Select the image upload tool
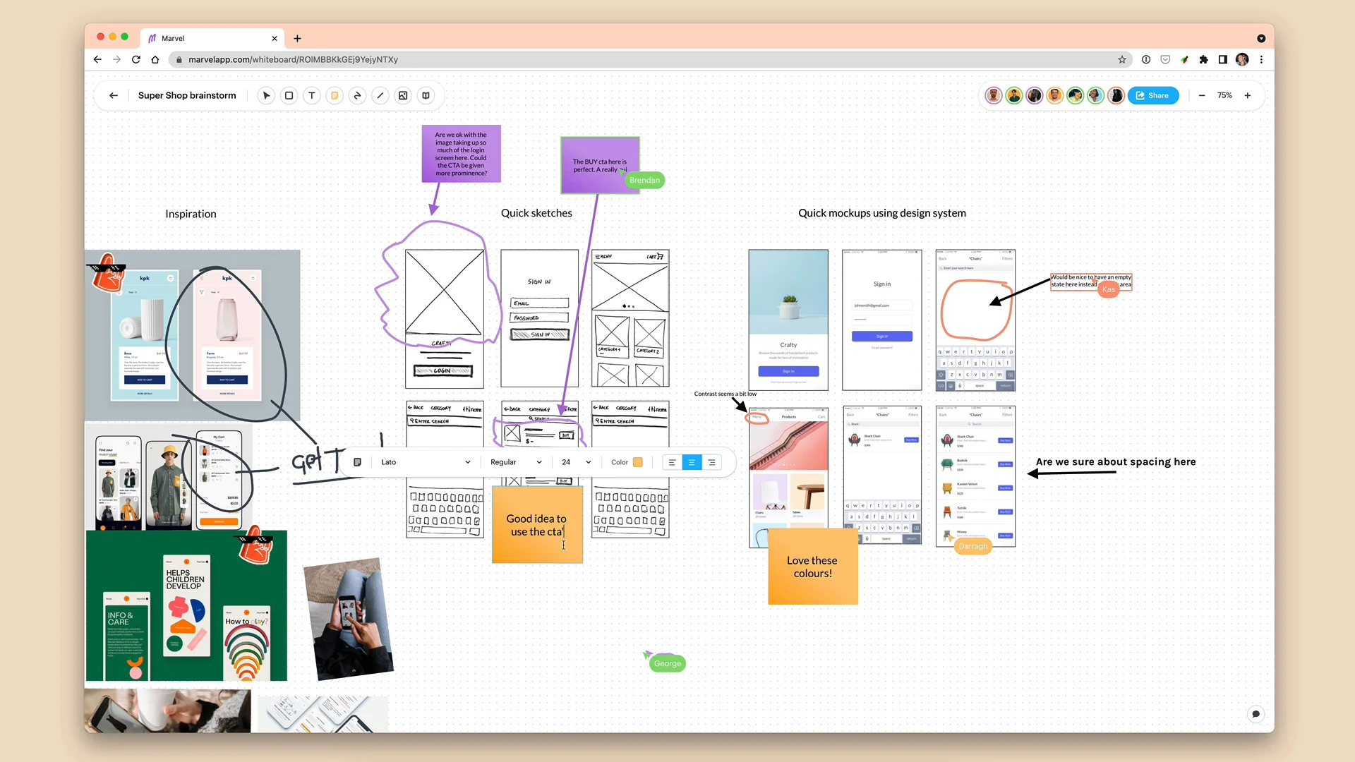Image resolution: width=1355 pixels, height=762 pixels. pyautogui.click(x=403, y=95)
